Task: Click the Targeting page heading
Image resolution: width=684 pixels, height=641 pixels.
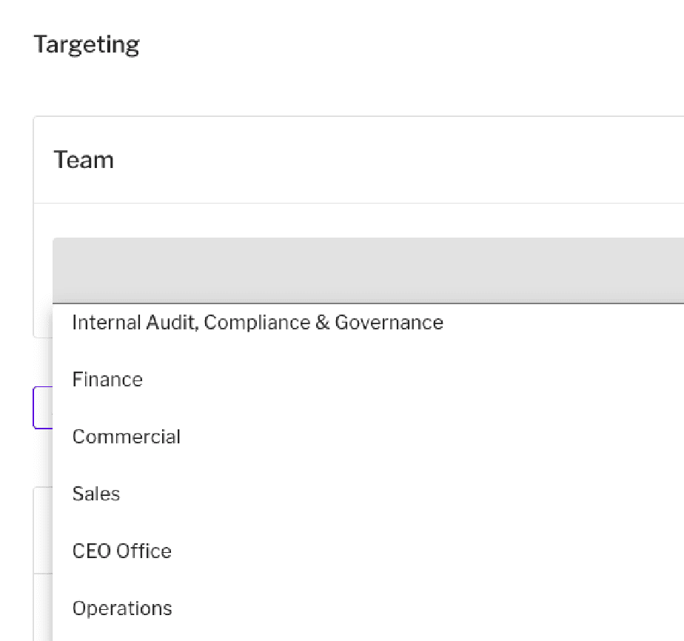Action: coord(87,44)
